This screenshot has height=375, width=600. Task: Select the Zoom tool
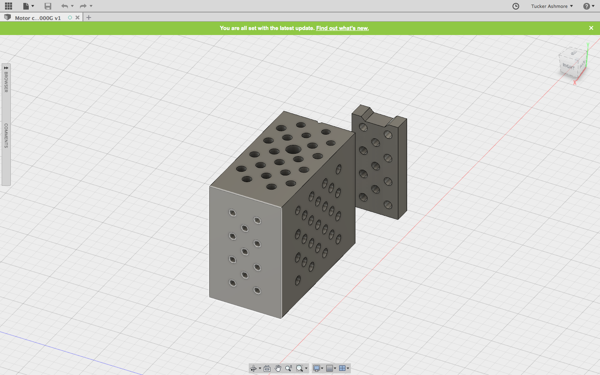click(288, 368)
